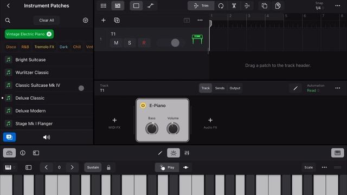Toggle the sidebar layout icon in control bar
Image resolution: width=347 pixels, height=195 pixels.
(x=36, y=153)
